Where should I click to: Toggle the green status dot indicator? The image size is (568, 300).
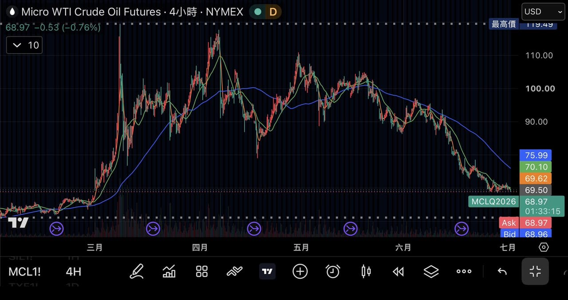point(258,12)
